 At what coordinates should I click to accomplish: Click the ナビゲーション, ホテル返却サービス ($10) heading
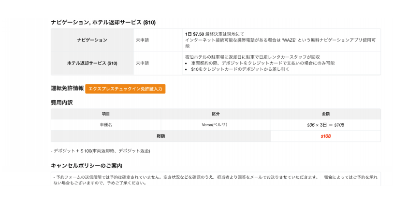[x=103, y=23]
